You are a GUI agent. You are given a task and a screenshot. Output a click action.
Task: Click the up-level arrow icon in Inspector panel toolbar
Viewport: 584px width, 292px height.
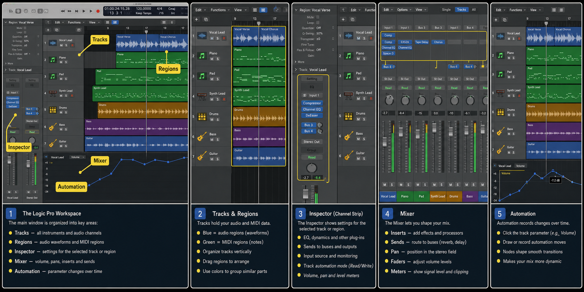(343, 10)
